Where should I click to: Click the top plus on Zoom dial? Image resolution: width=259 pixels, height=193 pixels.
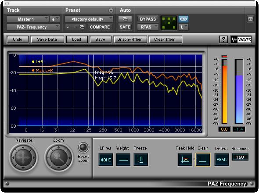(x=59, y=147)
